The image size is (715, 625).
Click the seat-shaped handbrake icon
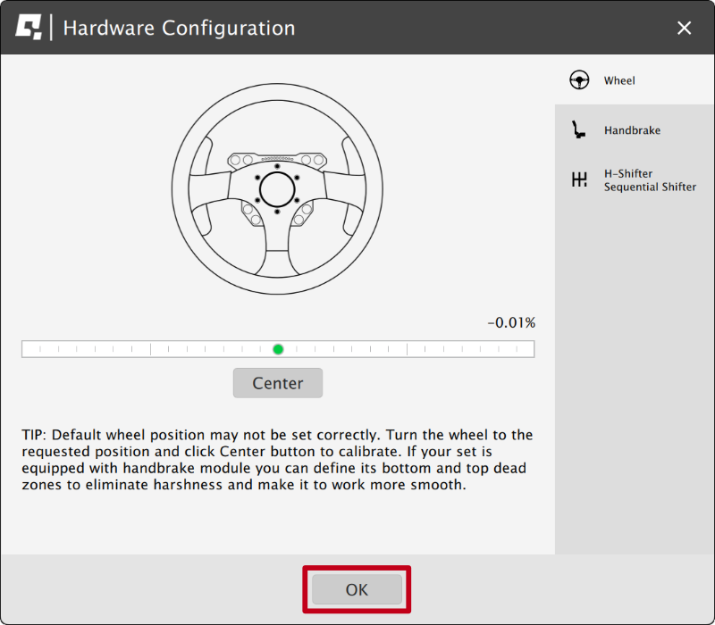tap(579, 129)
